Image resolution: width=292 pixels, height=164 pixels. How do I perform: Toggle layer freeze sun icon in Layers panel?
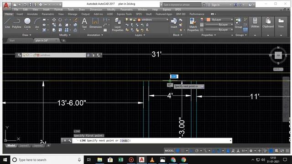pos(131,20)
